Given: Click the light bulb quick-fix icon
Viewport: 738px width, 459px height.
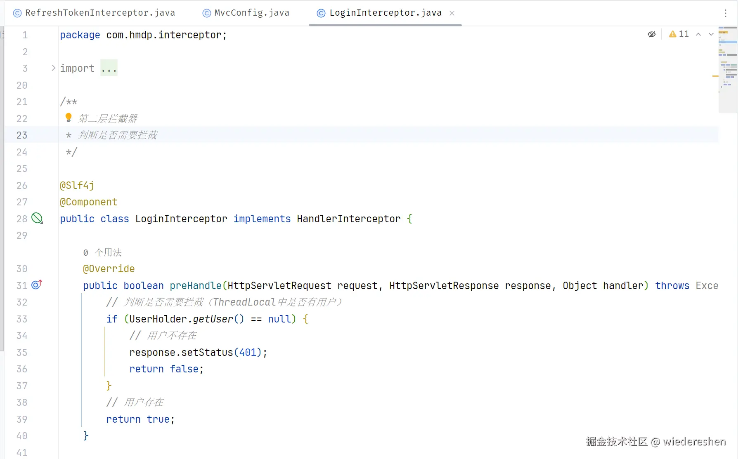Looking at the screenshot, I should point(69,118).
